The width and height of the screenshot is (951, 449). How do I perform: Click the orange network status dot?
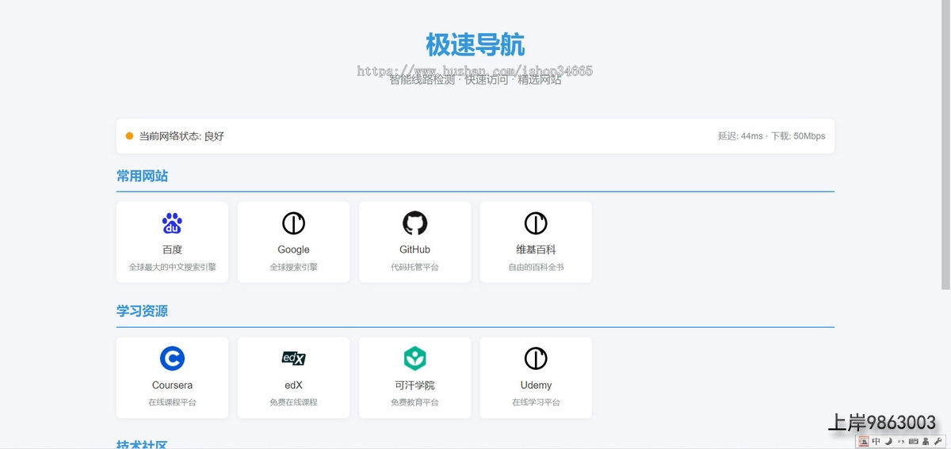129,136
